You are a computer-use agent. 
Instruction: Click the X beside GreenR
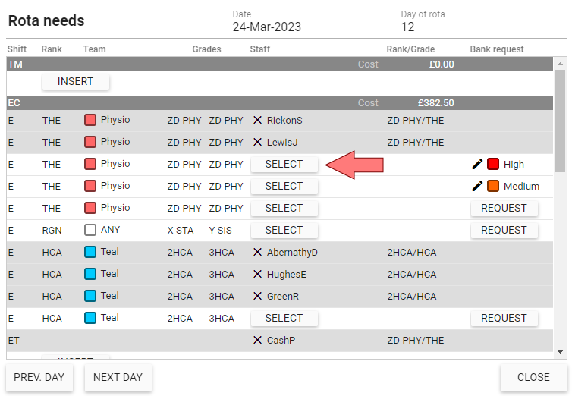click(257, 297)
